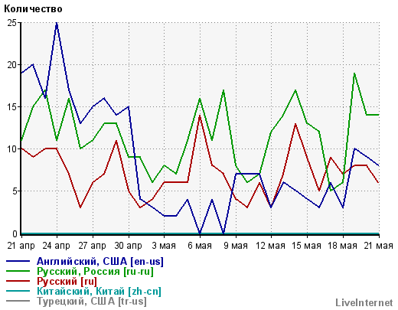Click the 30 апр date label
398x310 pixels.
coord(128,246)
